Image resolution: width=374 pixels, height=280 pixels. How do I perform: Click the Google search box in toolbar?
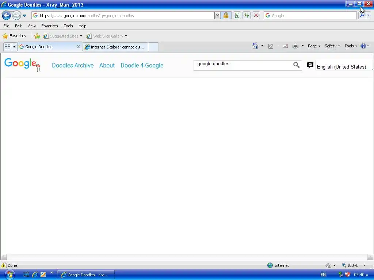pos(310,15)
